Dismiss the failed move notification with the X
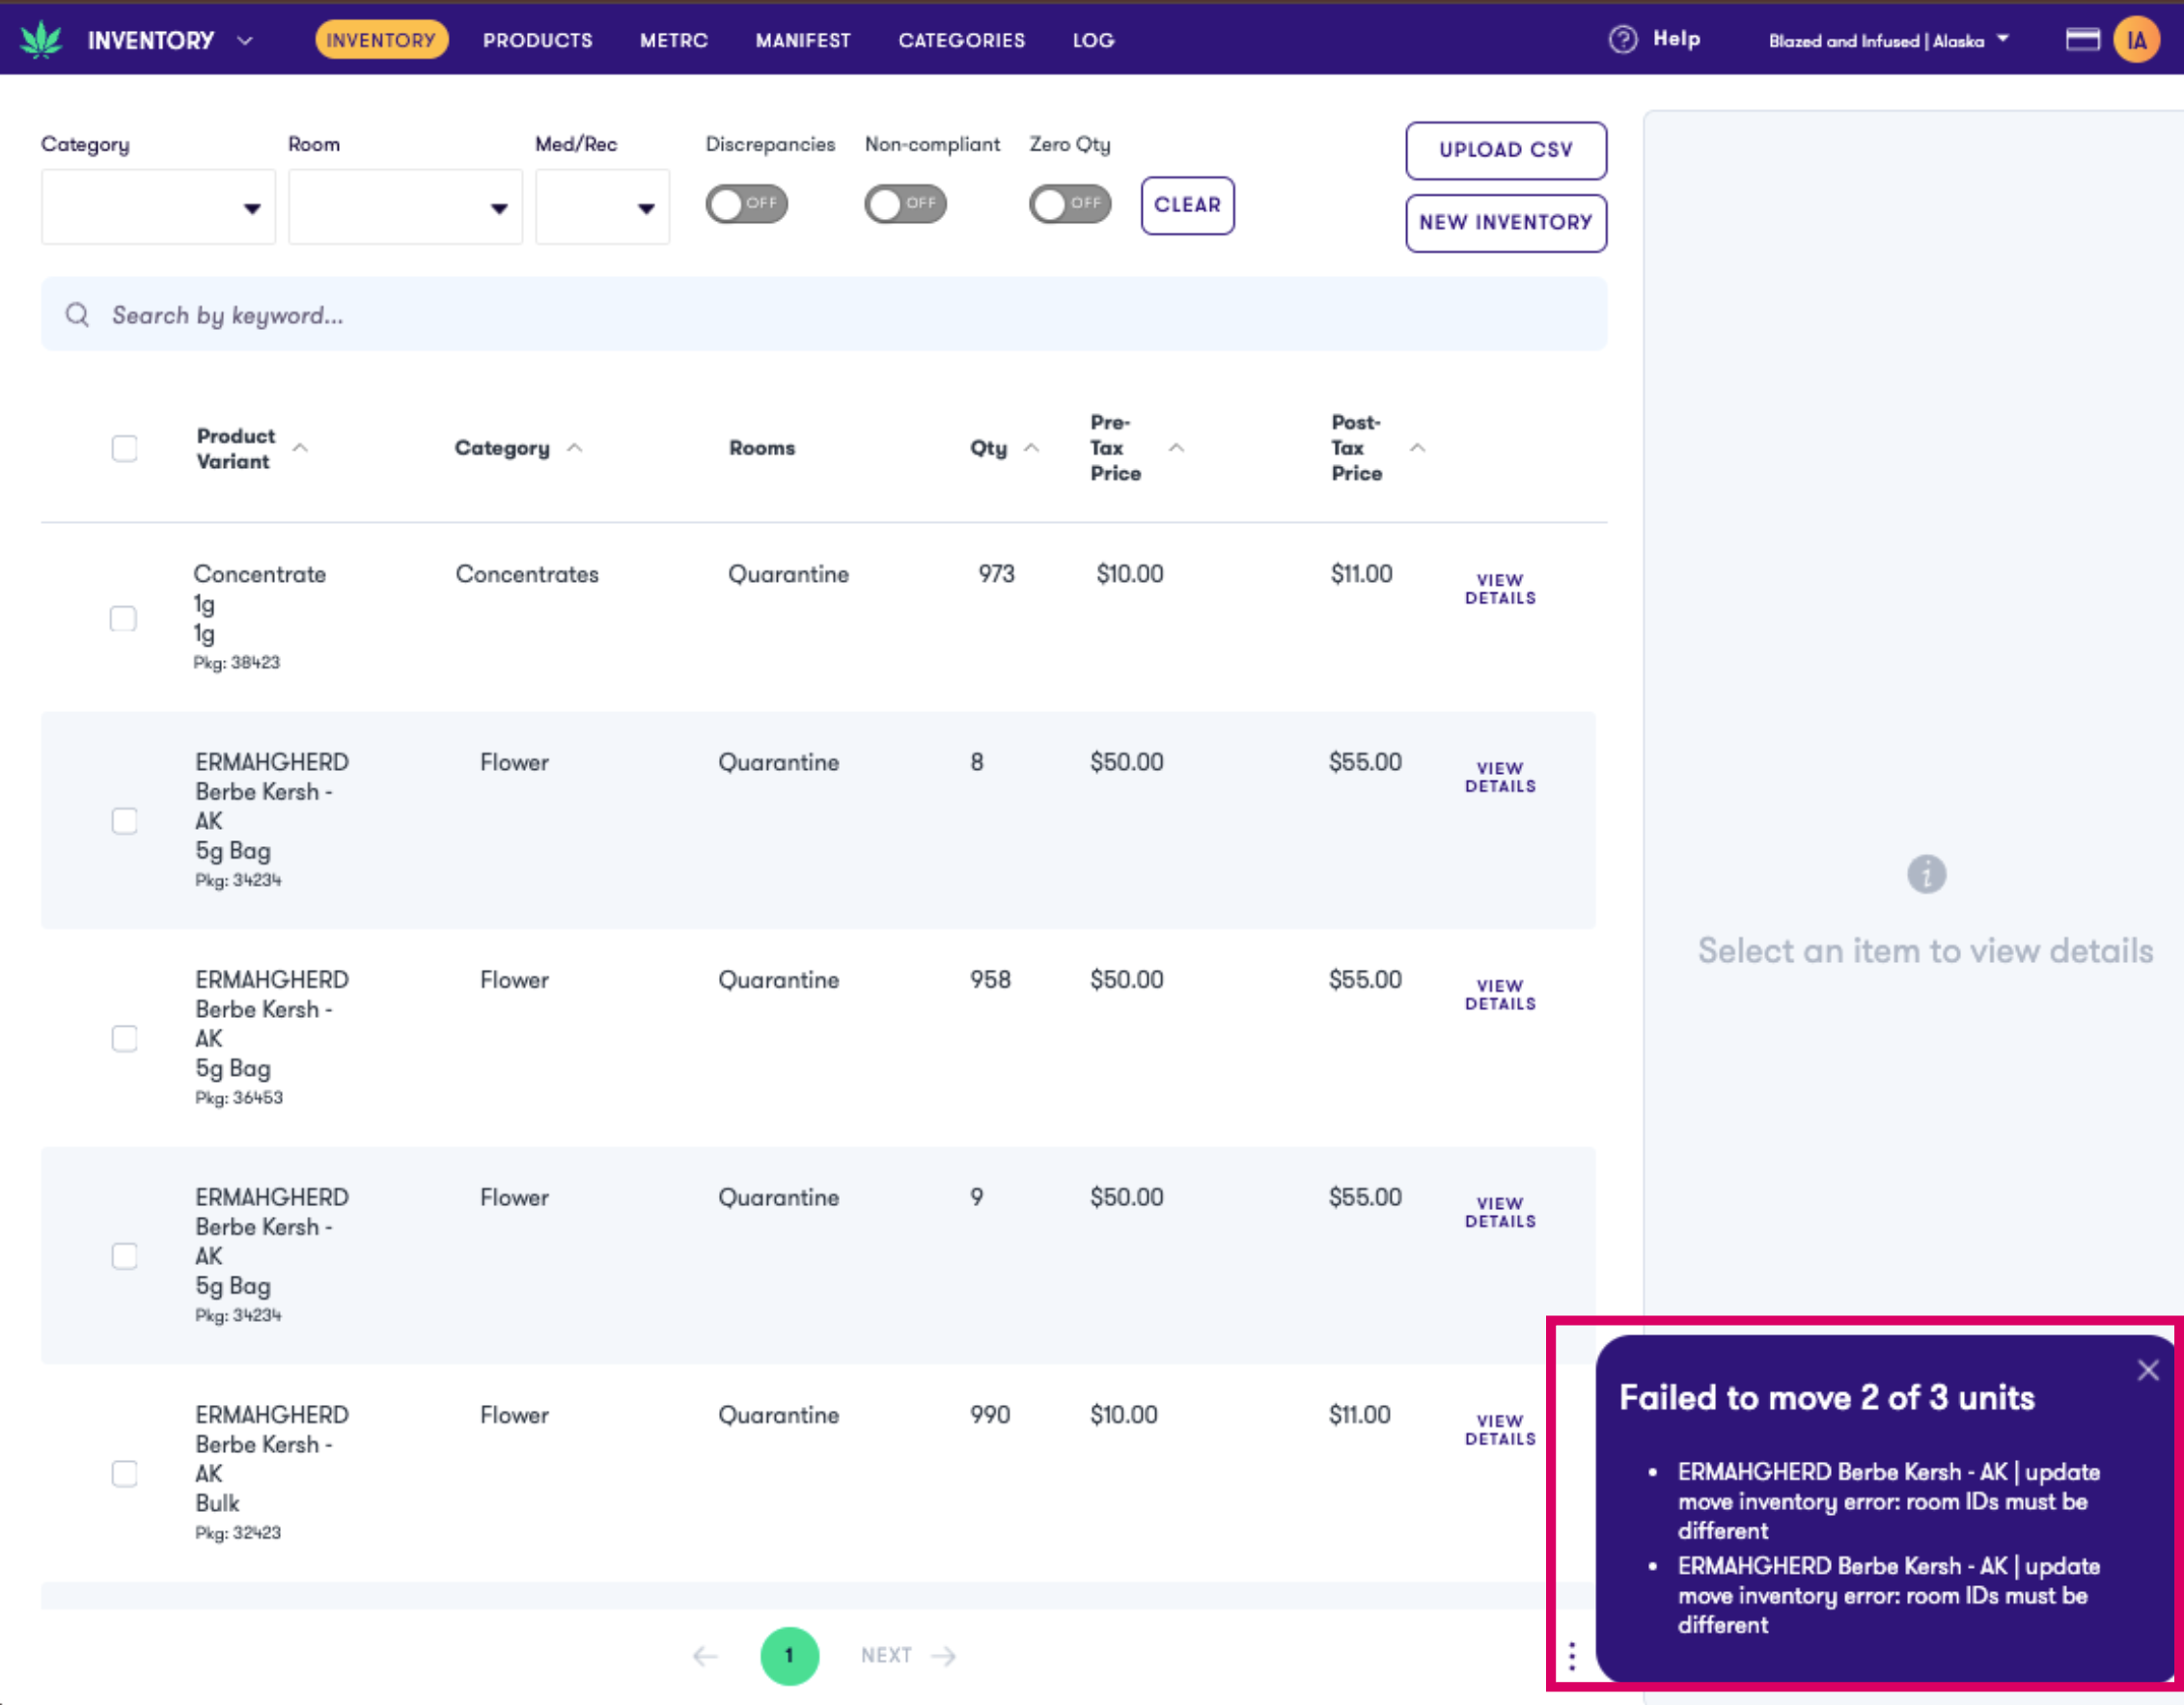Image resolution: width=2184 pixels, height=1705 pixels. (2148, 1370)
